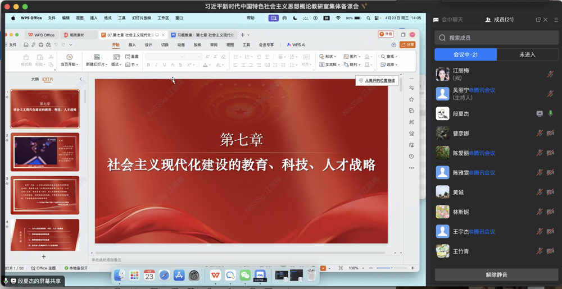Click the orange Share (分享) button
This screenshot has width=562, height=289.
click(407, 45)
